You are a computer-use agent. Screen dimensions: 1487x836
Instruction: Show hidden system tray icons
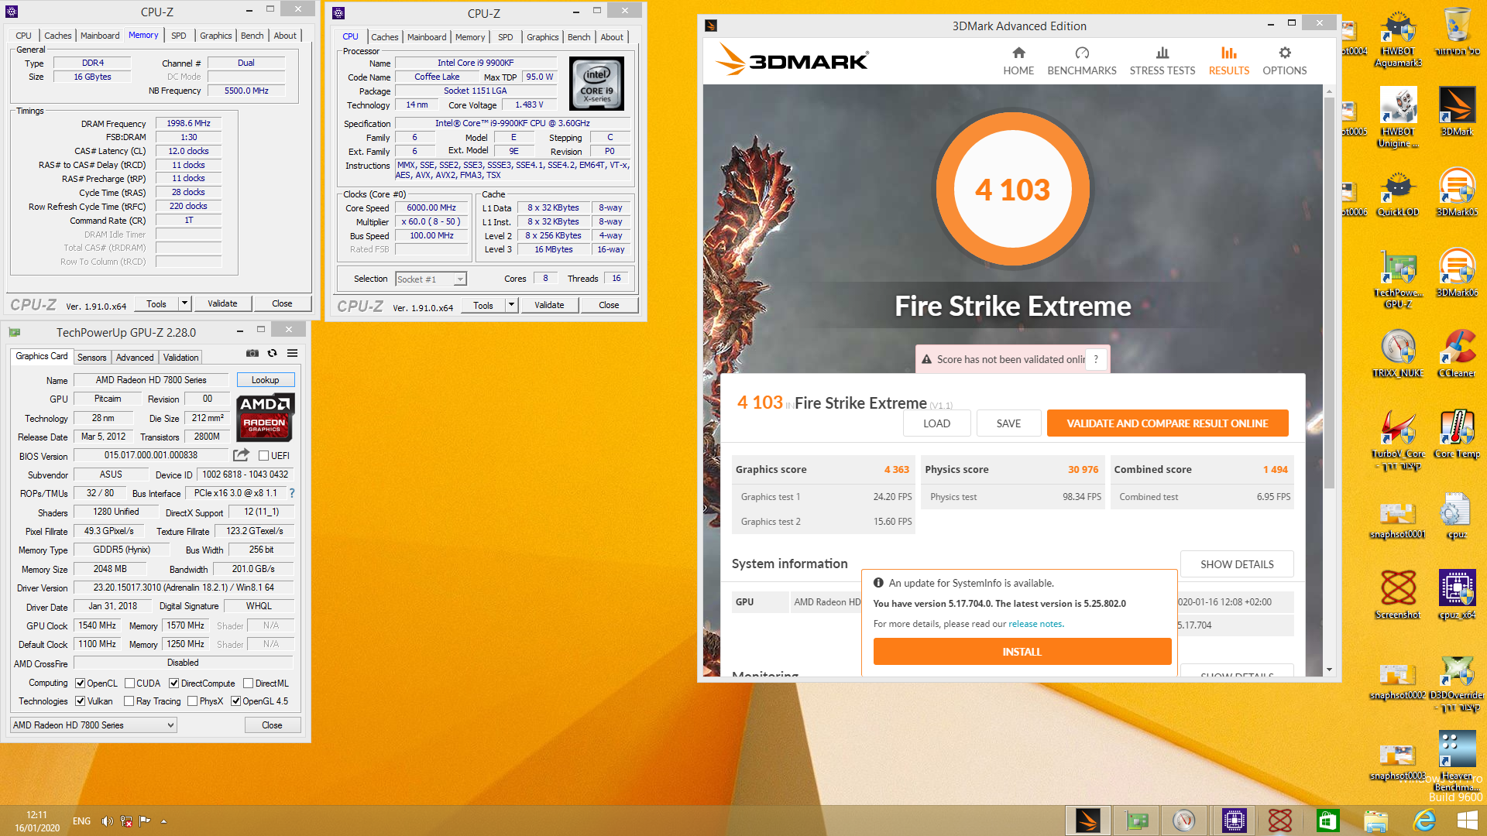point(163,821)
